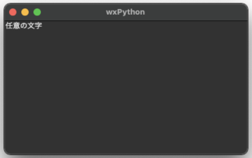The width and height of the screenshot is (252, 158).
Task: Click the letter P in wxPython title
Action: pyautogui.click(x=119, y=12)
